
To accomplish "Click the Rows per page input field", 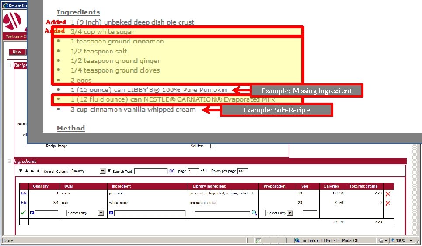I will coord(243,171).
